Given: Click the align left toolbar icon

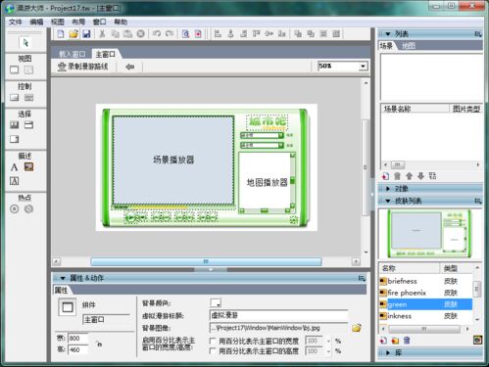Looking at the screenshot, I should pos(218,33).
